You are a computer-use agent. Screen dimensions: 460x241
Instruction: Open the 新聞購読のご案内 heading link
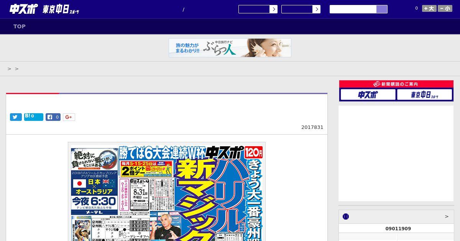click(396, 84)
